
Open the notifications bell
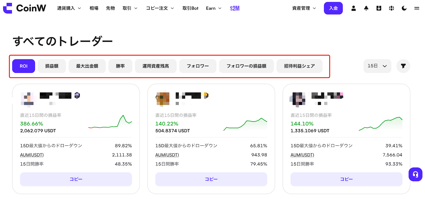(366, 8)
